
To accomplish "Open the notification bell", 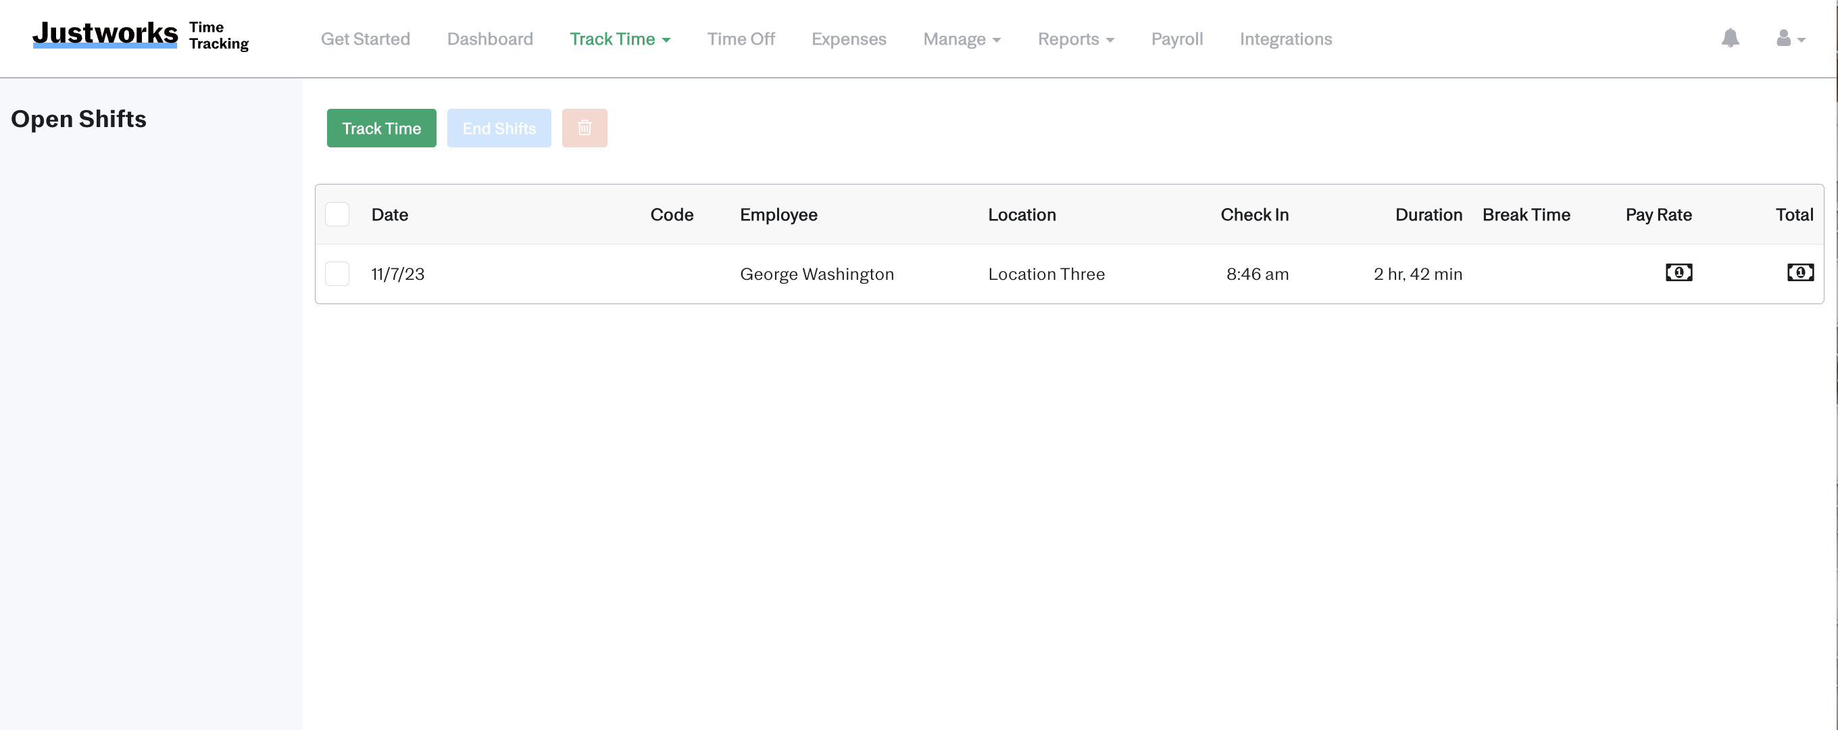I will click(x=1731, y=39).
